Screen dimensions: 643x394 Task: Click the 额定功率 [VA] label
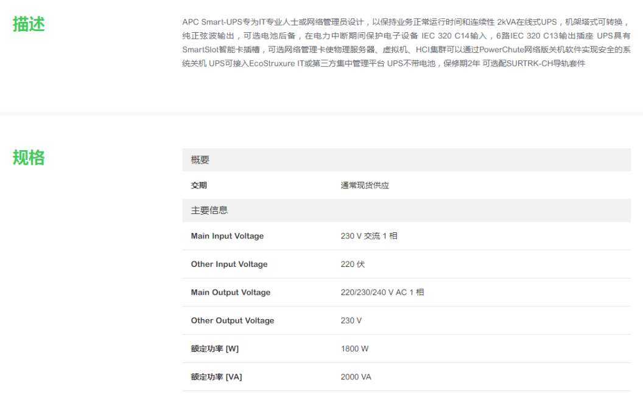[217, 377]
